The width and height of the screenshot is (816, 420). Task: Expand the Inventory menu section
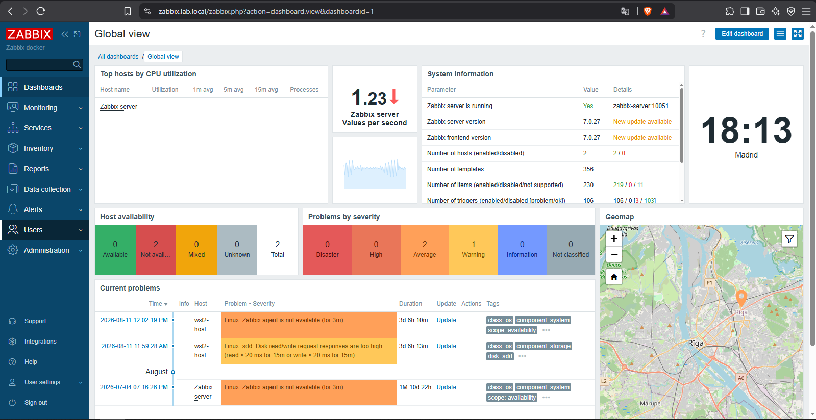(44, 148)
